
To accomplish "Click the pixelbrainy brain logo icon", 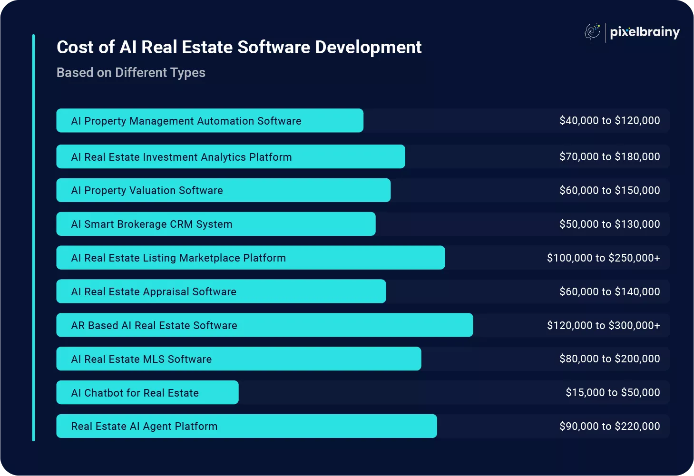I will (593, 32).
